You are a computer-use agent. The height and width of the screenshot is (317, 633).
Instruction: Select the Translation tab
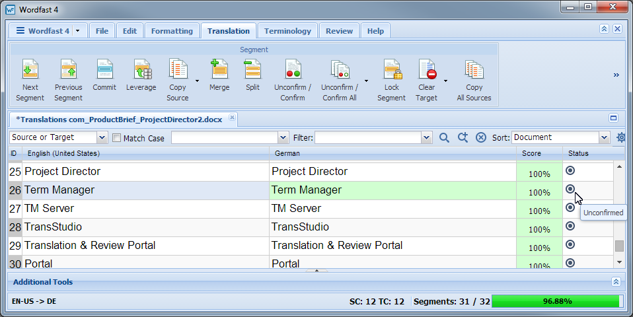(x=229, y=31)
